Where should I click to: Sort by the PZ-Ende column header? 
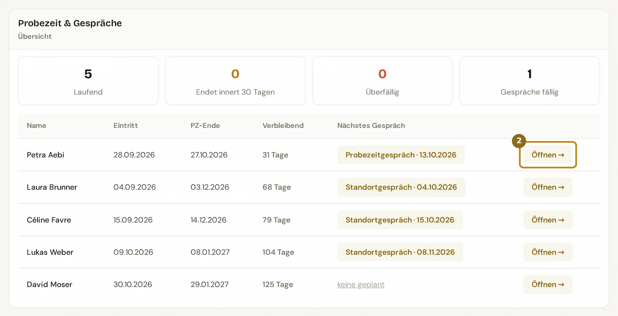pos(205,125)
